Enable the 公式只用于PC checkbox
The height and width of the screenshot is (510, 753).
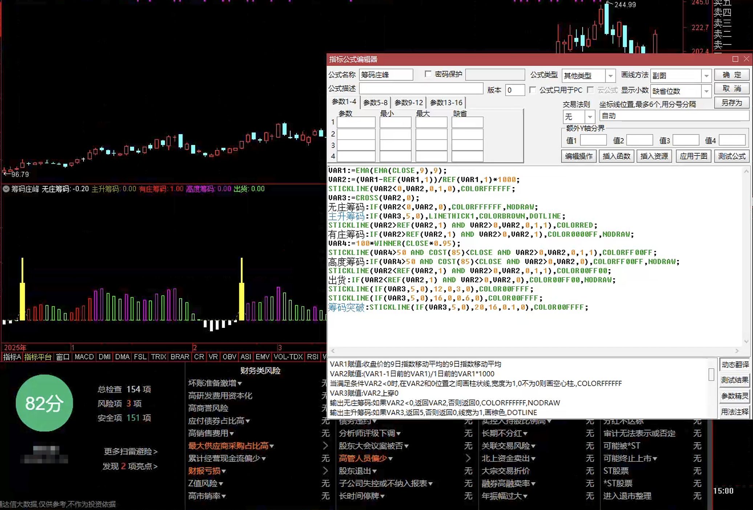coord(533,90)
